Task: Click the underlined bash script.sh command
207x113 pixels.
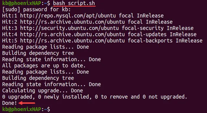Action: tap(74, 3)
